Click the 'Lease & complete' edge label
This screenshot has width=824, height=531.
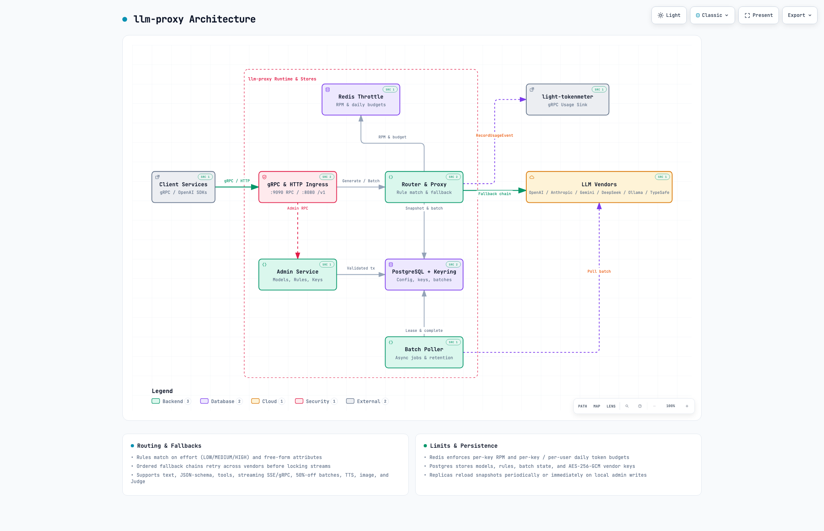pyautogui.click(x=424, y=331)
